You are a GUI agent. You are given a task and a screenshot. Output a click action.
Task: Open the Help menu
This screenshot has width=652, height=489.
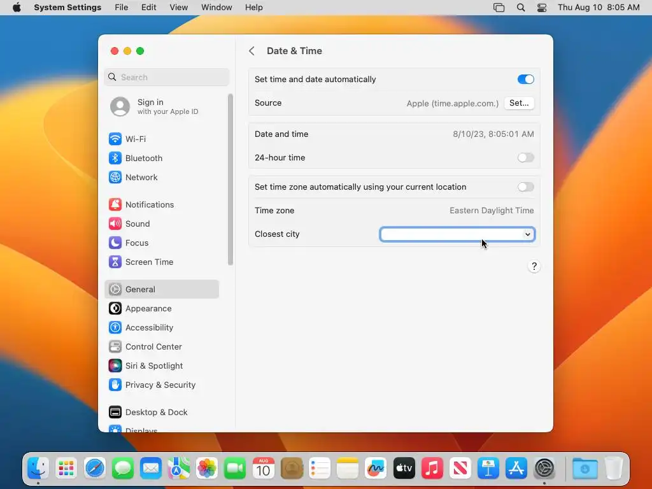coord(253,8)
